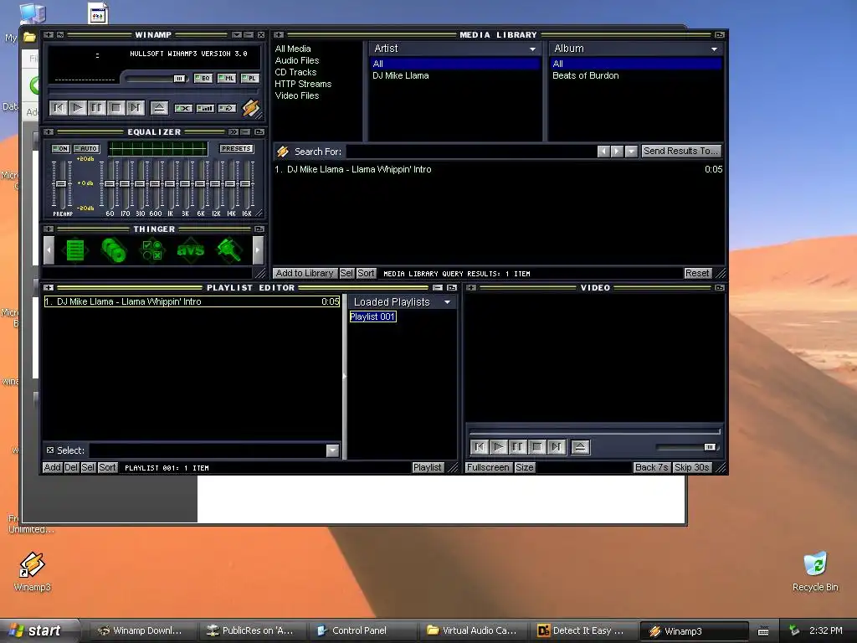Toggle the ML media library button
The height and width of the screenshot is (643, 857).
tap(227, 78)
